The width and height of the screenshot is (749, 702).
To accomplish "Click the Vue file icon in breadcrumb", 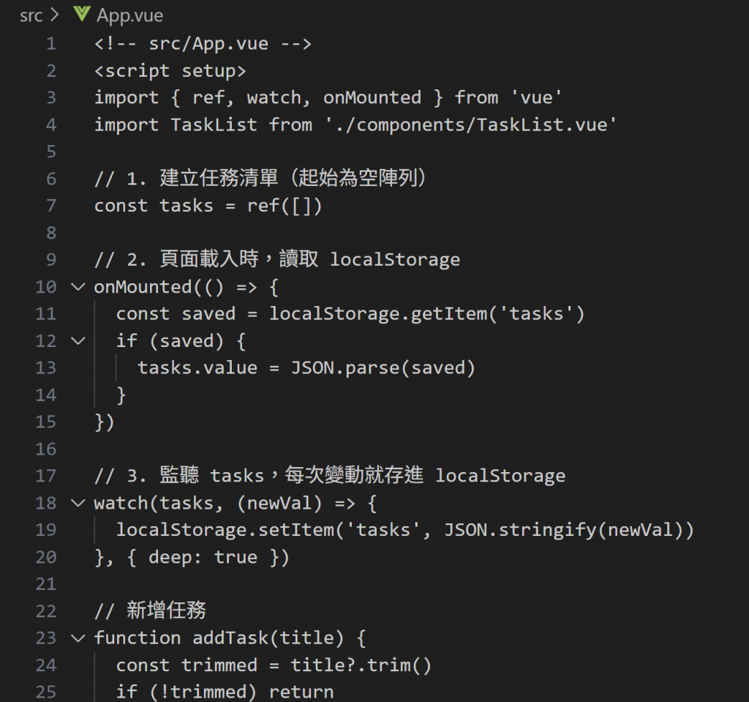I will point(82,14).
